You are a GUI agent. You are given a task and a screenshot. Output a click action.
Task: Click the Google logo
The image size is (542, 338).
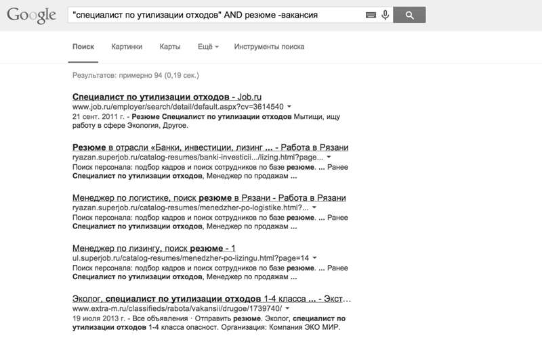pyautogui.click(x=32, y=16)
